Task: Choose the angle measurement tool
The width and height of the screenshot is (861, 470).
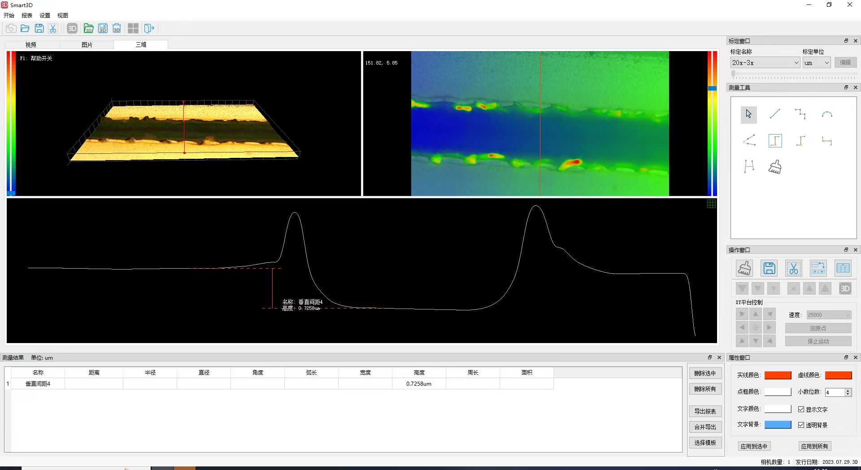Action: click(748, 140)
